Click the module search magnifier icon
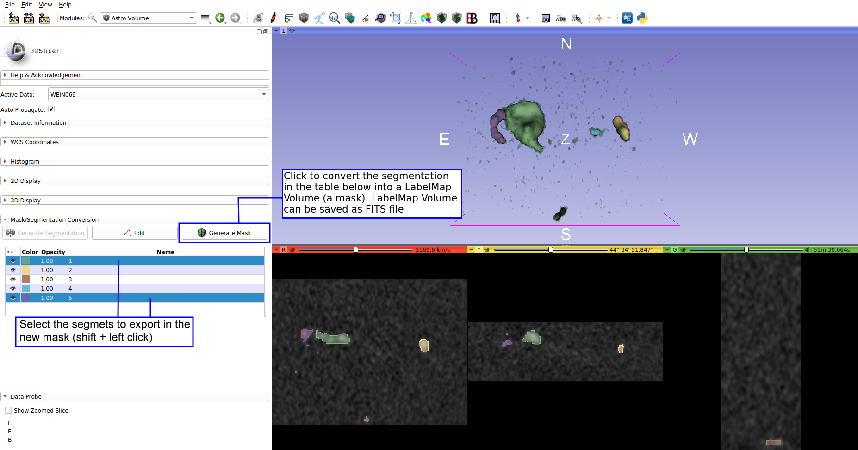This screenshot has height=450, width=858. click(92, 18)
